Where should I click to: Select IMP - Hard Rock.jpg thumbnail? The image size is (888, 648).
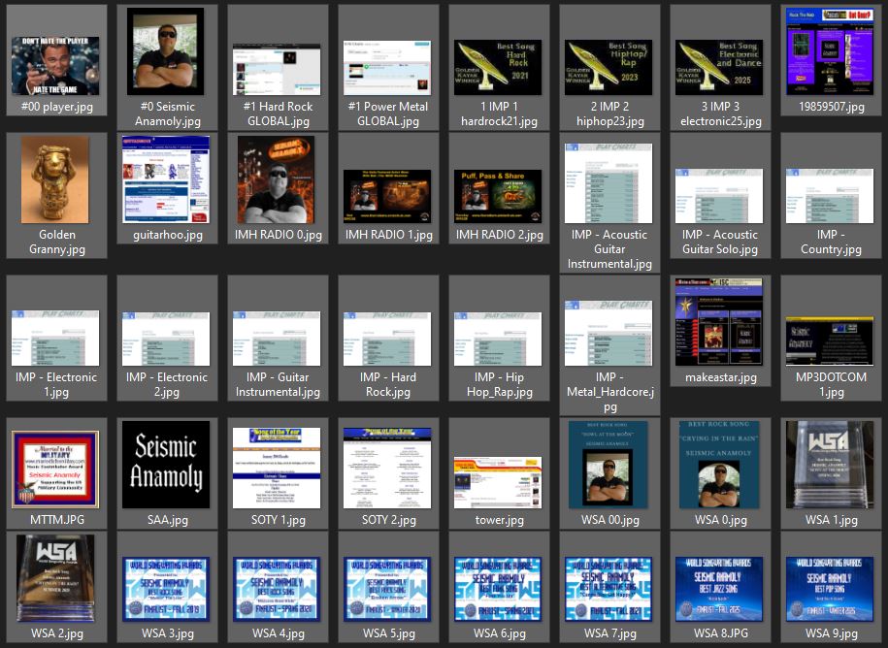[x=387, y=339]
